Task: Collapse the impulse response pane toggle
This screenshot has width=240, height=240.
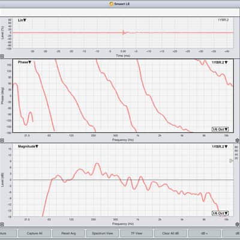Action: coord(2,56)
